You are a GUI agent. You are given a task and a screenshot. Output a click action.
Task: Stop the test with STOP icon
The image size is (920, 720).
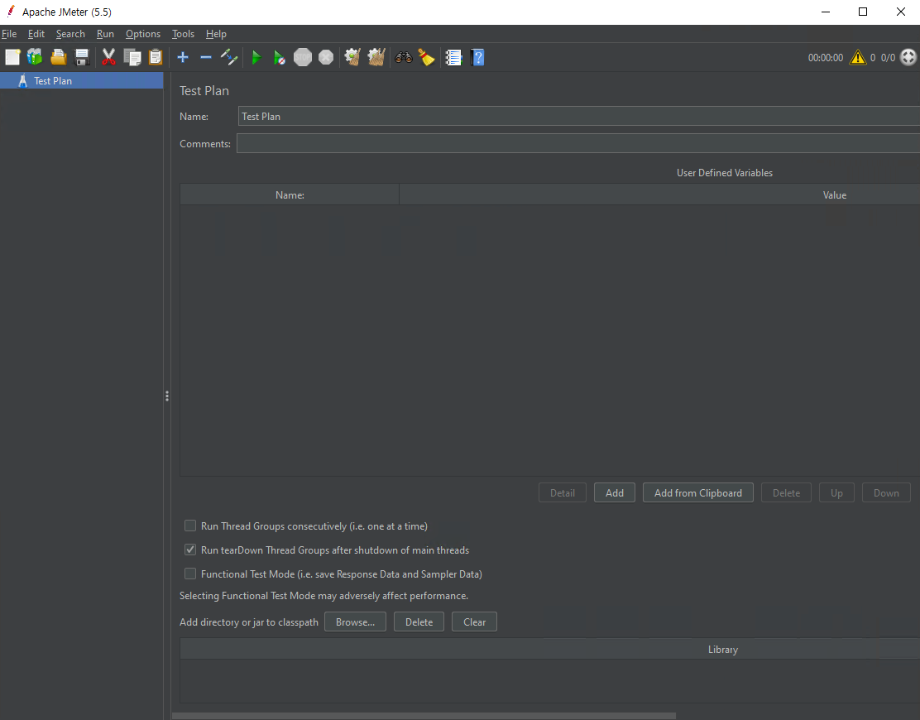pos(303,57)
